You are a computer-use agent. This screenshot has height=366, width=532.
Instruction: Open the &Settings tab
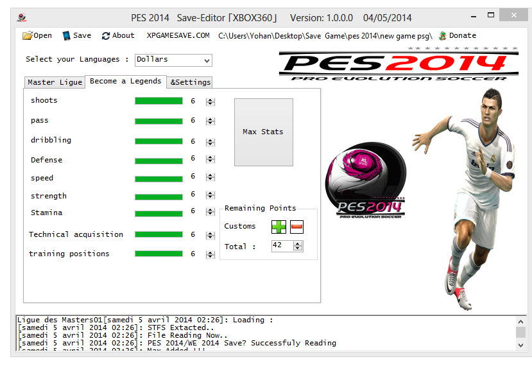(190, 82)
